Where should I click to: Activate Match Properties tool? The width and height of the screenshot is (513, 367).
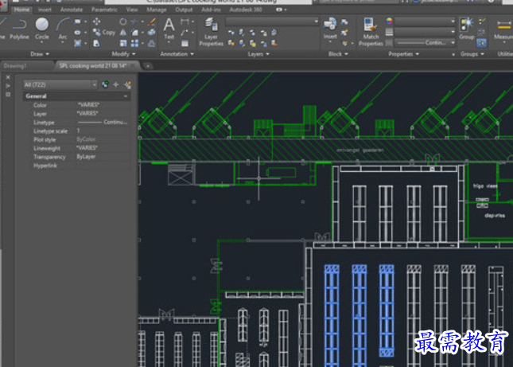371,32
